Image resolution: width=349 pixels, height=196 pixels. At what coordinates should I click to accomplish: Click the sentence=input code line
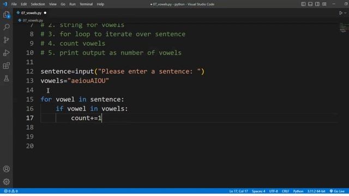[122, 71]
